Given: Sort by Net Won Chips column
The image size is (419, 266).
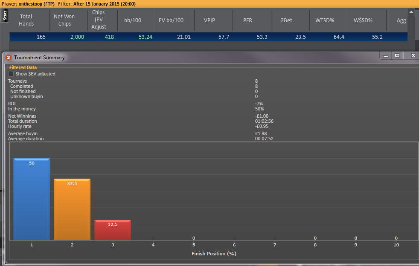Looking at the screenshot, I should (x=64, y=20).
